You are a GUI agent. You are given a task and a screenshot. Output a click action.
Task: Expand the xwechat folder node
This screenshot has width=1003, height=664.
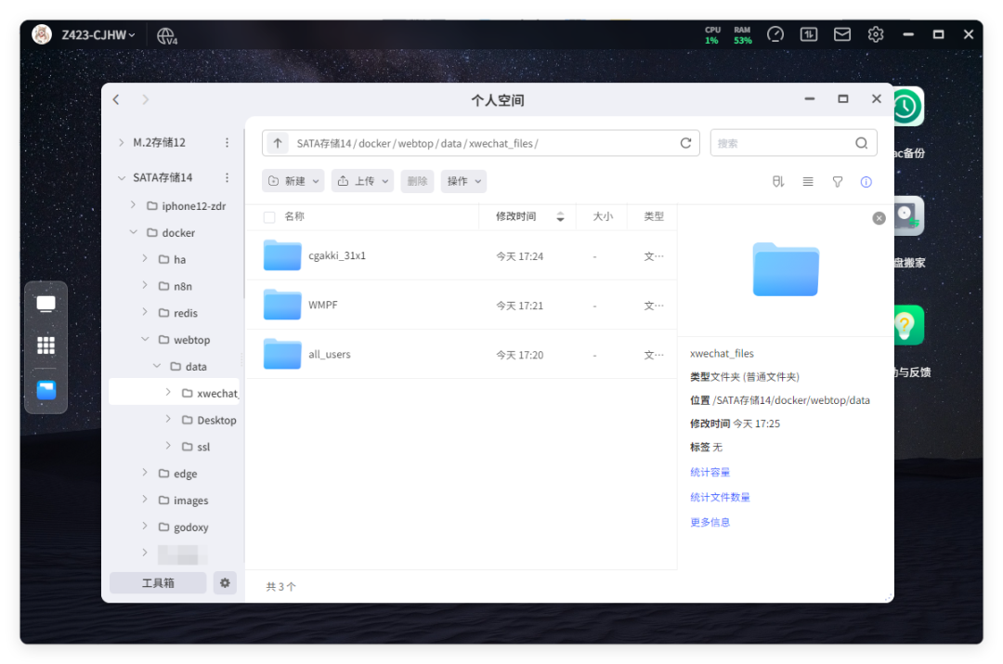pos(167,392)
